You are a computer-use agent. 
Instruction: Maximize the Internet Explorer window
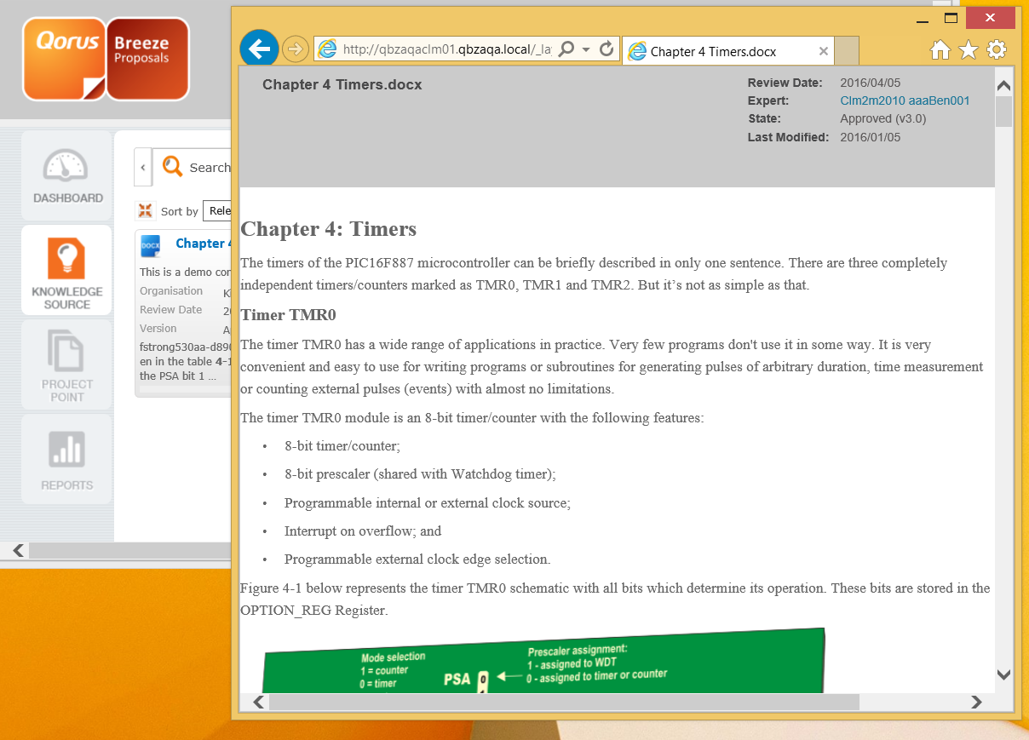click(951, 18)
